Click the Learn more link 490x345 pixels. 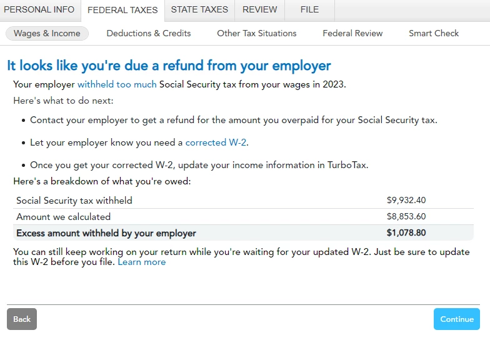coord(141,262)
